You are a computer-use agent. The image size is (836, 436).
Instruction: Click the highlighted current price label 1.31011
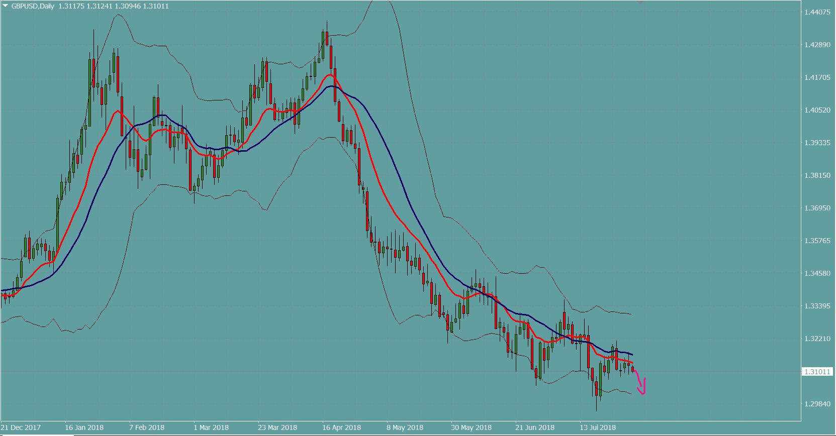click(817, 372)
